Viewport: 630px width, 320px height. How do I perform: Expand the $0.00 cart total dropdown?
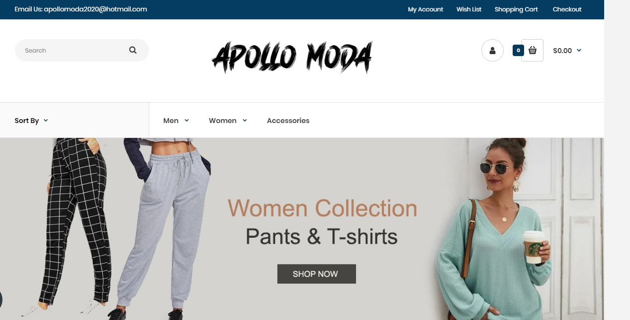(x=567, y=51)
